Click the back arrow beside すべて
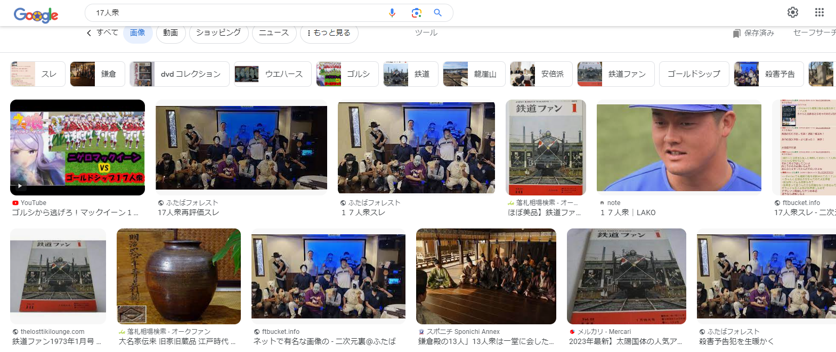836x352 pixels. pos(89,33)
